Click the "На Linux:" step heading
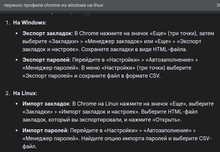 (x=25, y=93)
